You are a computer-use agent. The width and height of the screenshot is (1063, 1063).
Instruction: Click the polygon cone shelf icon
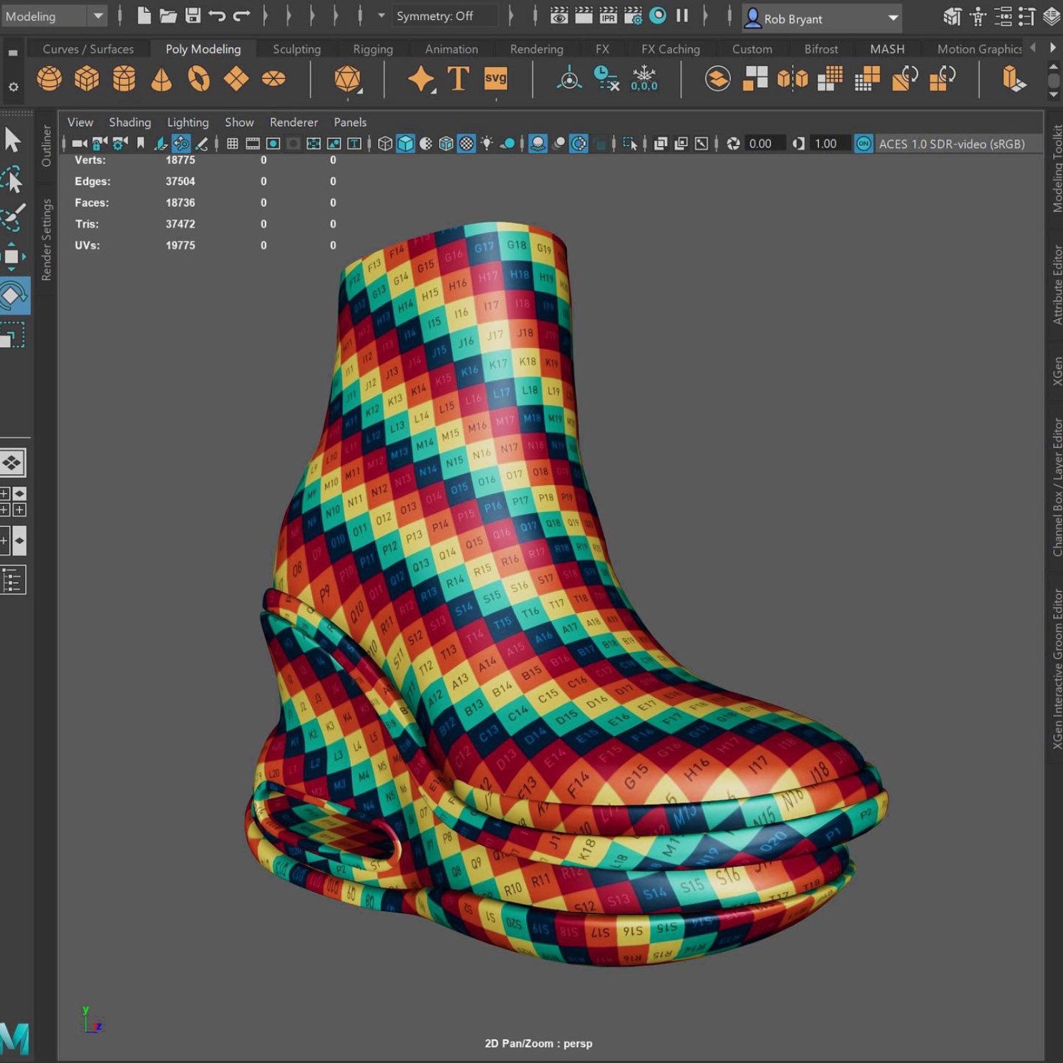(161, 79)
